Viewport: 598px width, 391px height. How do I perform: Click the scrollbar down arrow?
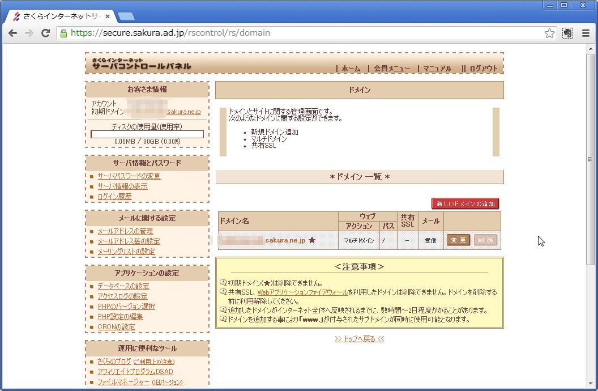pyautogui.click(x=591, y=384)
